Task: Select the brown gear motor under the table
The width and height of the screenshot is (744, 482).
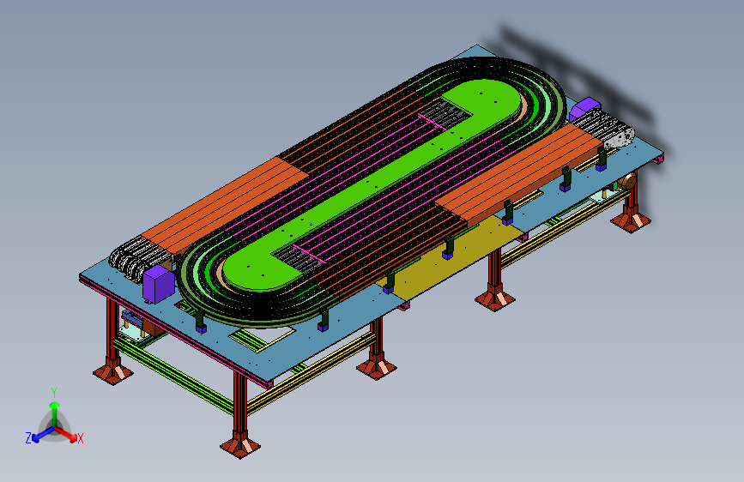Action: (627, 182)
